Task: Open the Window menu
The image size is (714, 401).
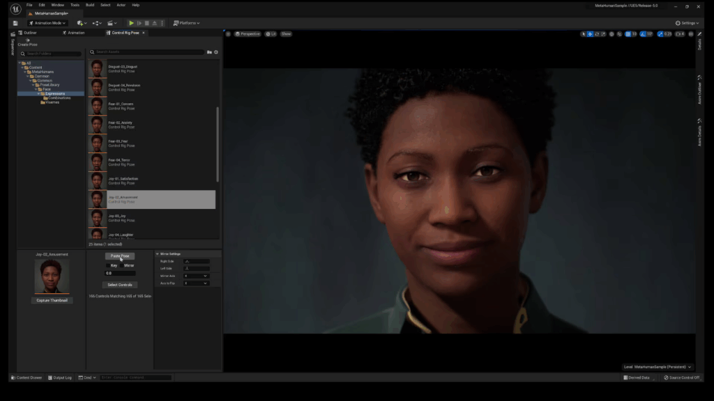Action: 58,4
